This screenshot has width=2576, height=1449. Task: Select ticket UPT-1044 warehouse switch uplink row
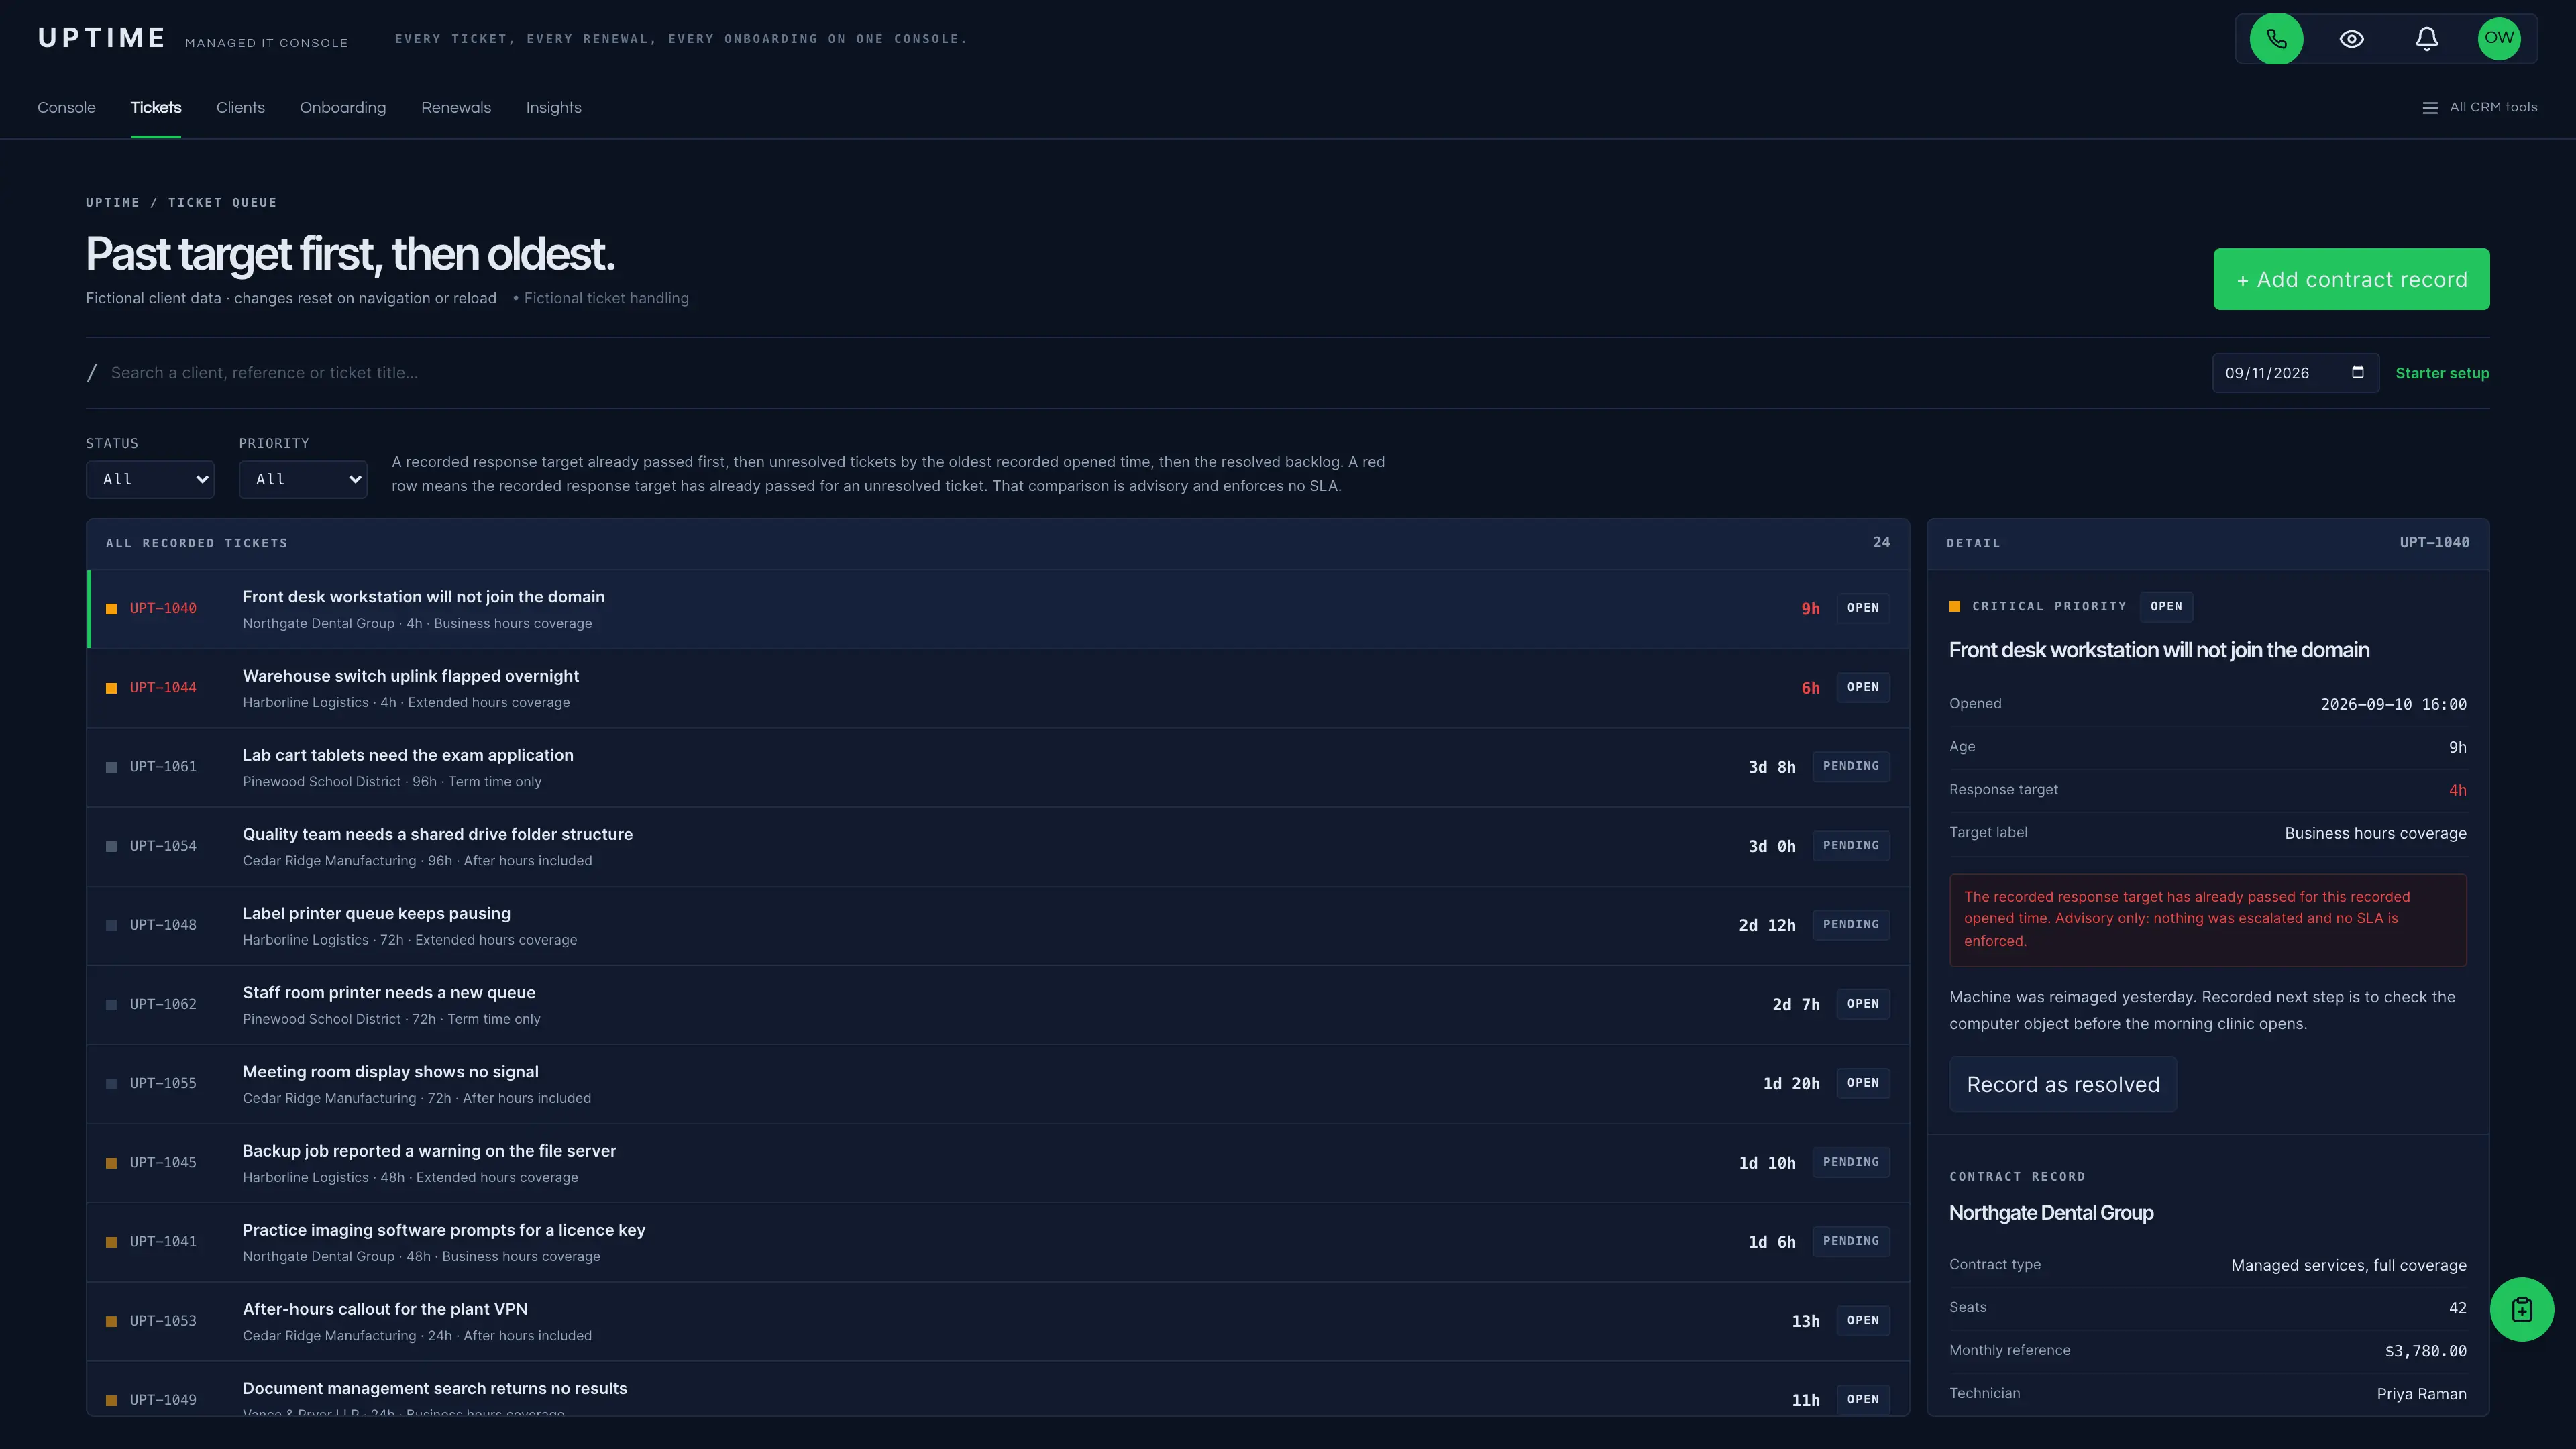[998, 688]
